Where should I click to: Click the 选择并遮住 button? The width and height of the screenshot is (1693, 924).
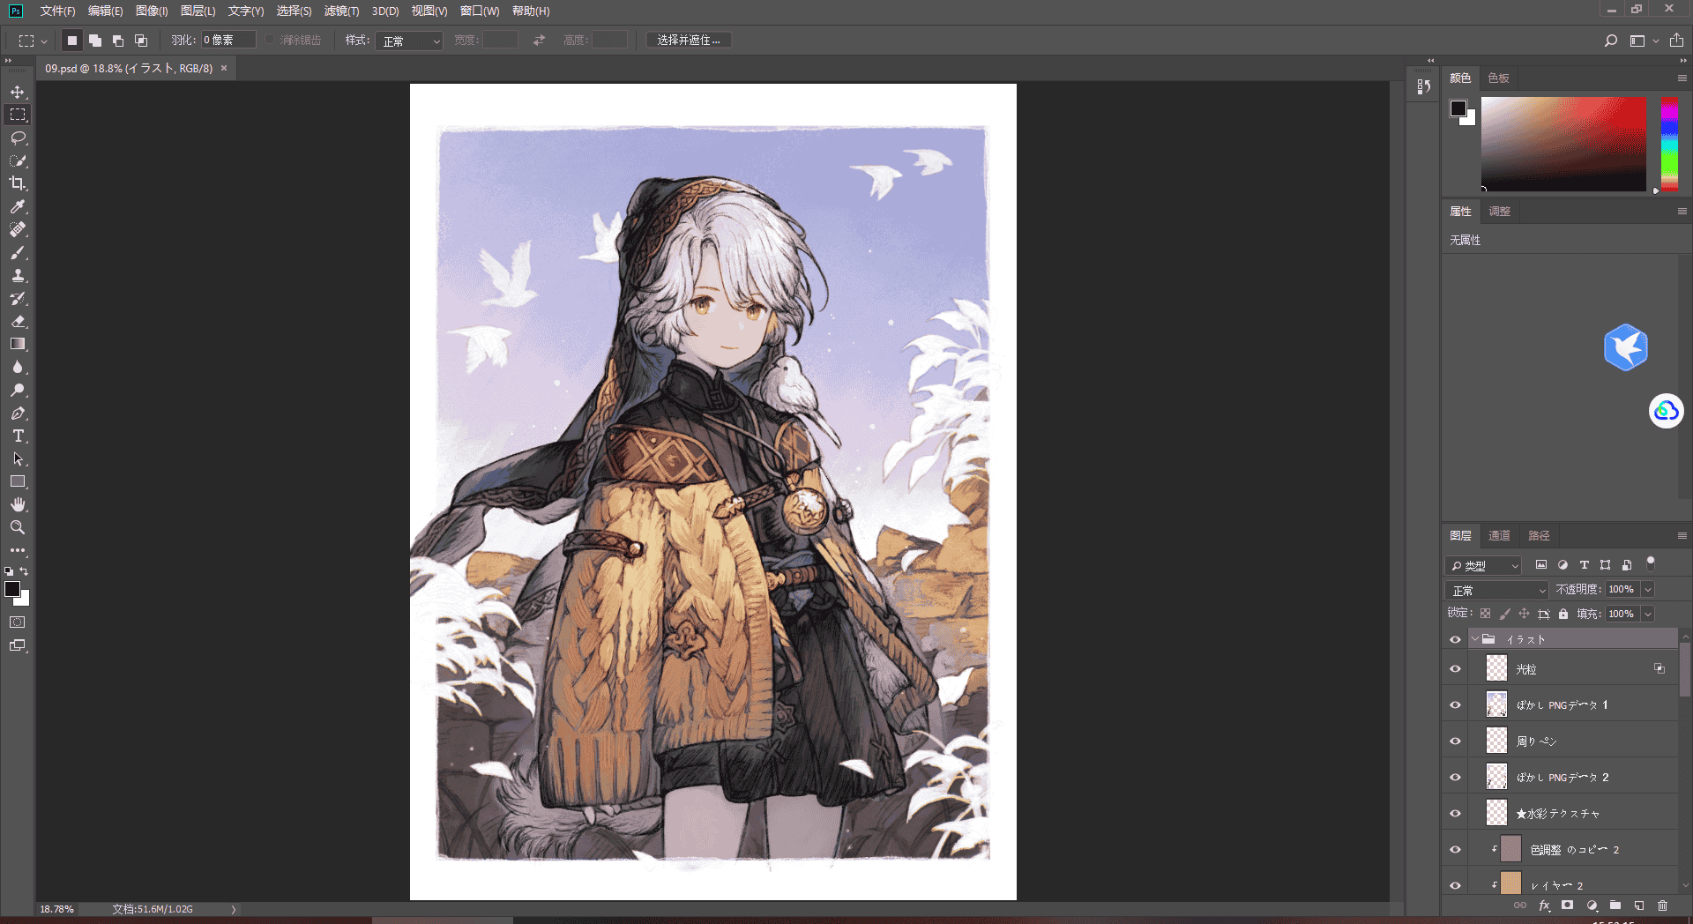[689, 41]
